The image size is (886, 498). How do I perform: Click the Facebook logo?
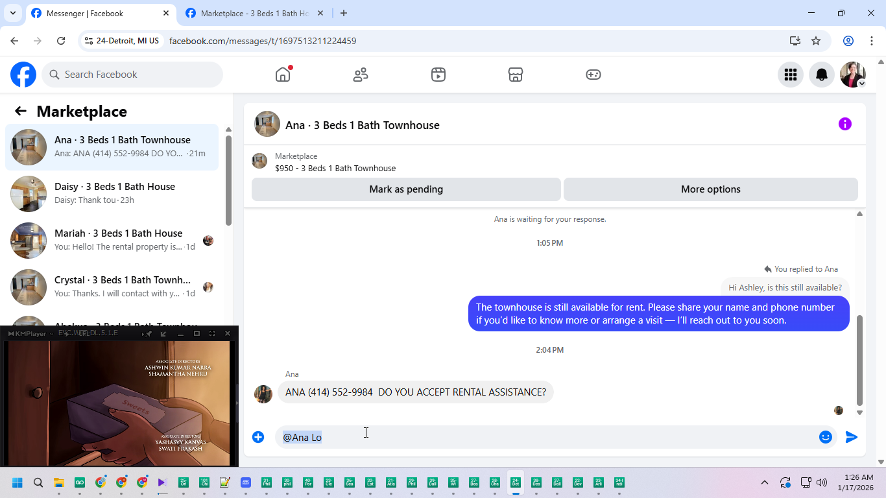(23, 75)
